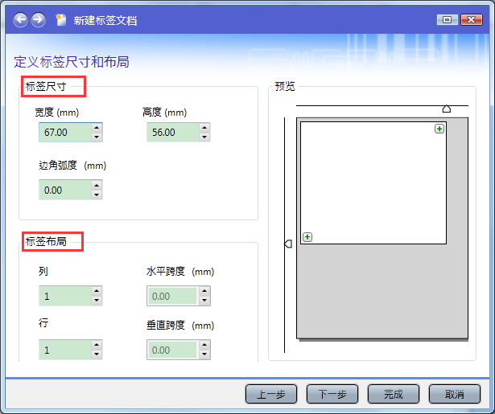Decrease 高度 (mm) with down arrow
The image size is (495, 414).
(x=204, y=137)
